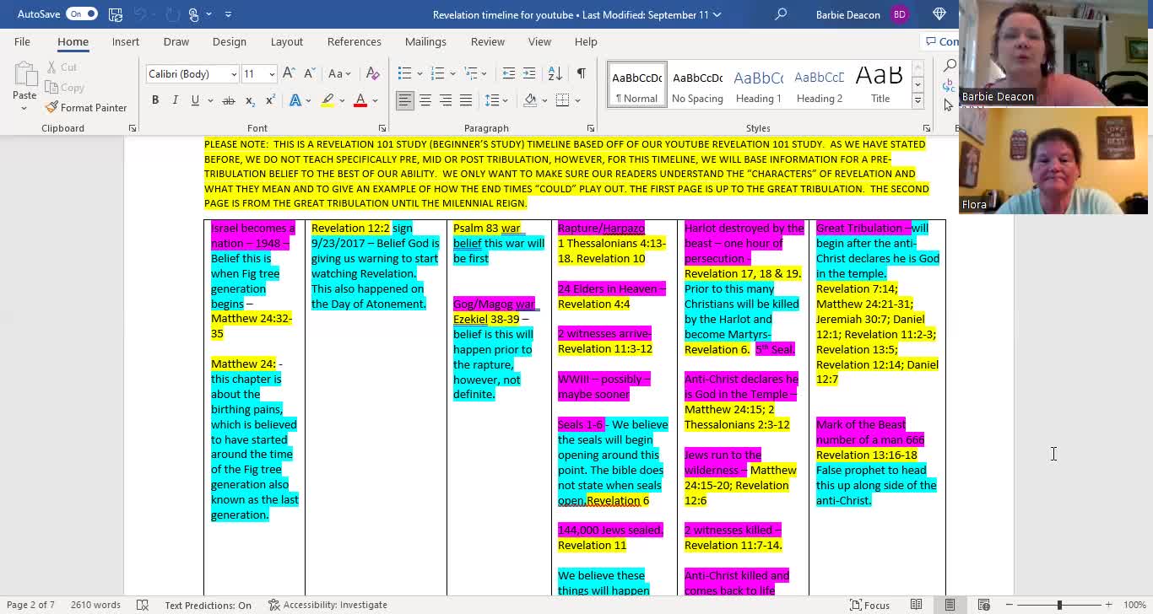The width and height of the screenshot is (1153, 614).
Task: Click the Focus mode button
Action: (x=869, y=605)
